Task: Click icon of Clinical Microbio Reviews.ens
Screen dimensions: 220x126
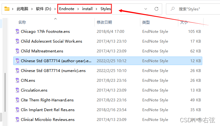Action: tap(17, 120)
